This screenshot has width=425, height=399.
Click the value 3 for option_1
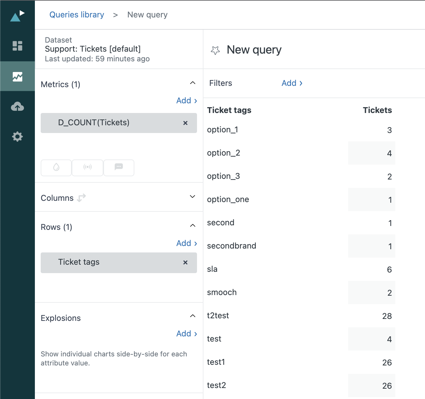(389, 130)
